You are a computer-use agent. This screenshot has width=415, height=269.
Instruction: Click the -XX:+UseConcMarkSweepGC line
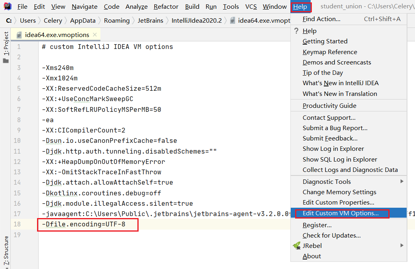pyautogui.click(x=87, y=99)
